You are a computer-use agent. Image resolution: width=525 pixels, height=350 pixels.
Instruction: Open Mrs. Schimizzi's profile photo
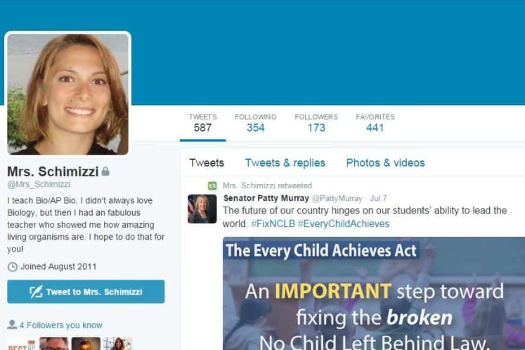tap(68, 94)
